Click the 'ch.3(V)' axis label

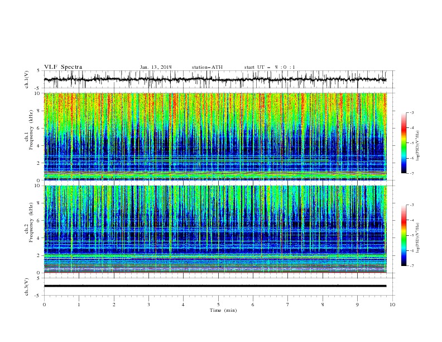tap(27, 287)
